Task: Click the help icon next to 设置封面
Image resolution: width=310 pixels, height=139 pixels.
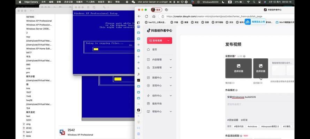Action: point(244,56)
